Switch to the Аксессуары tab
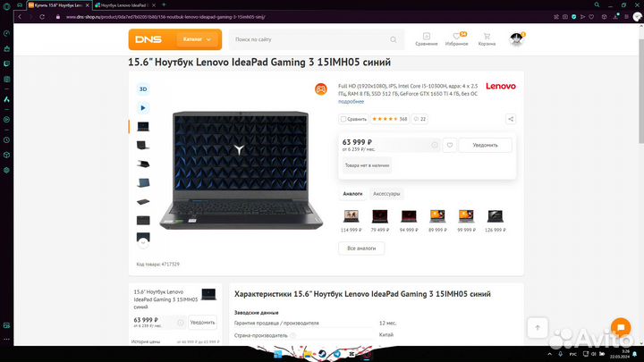The image size is (644, 362). click(x=386, y=194)
